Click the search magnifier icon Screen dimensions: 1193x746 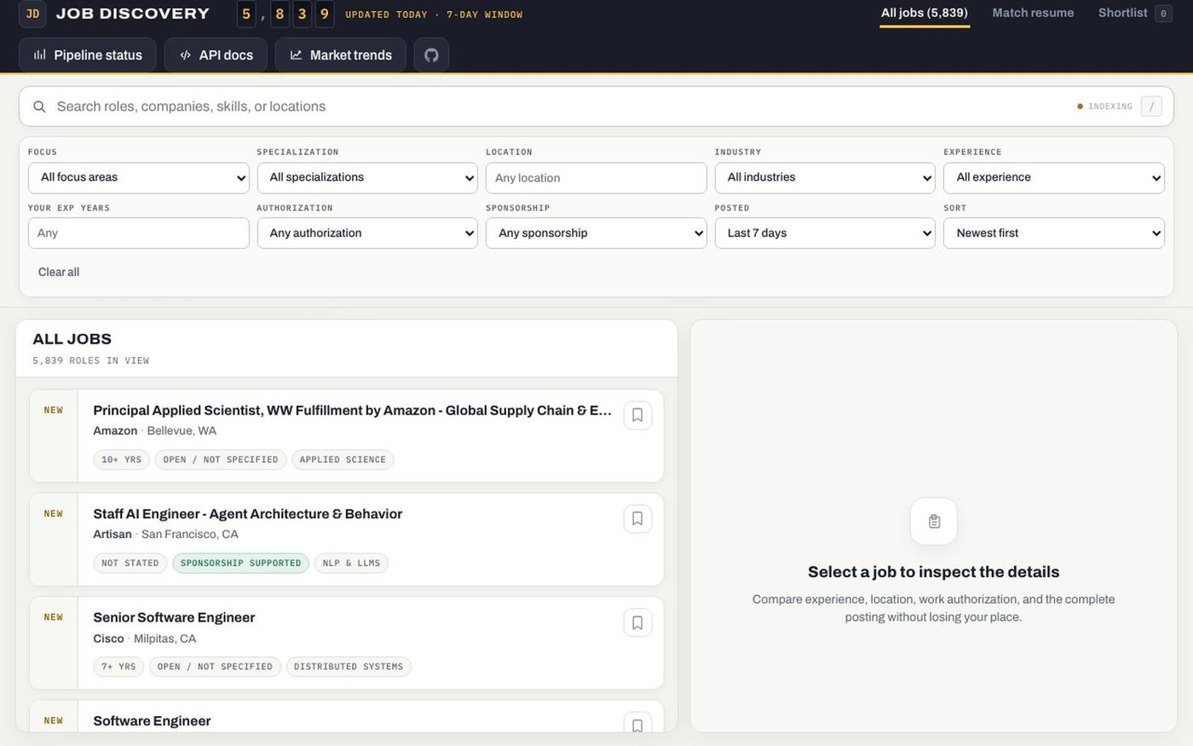(39, 107)
